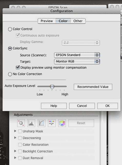
Task: Click the Auto Exposure adjustment icon
Action: [21, 123]
